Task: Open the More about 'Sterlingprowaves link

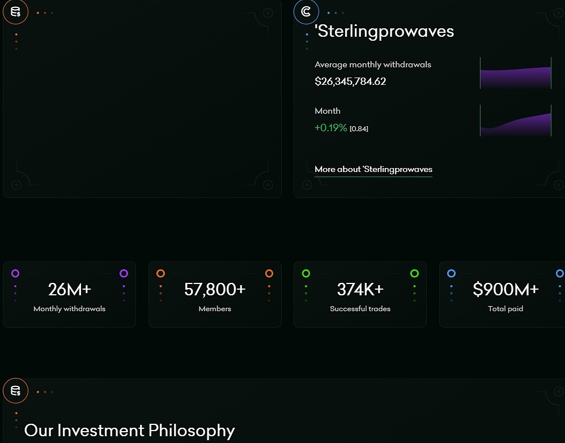Action: coord(373,169)
